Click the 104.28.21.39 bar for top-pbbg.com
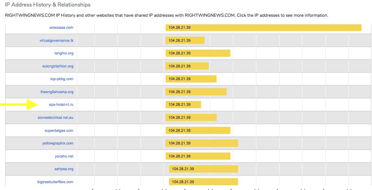Image resolution: width=372 pixels, height=190 pixels. coord(191,79)
